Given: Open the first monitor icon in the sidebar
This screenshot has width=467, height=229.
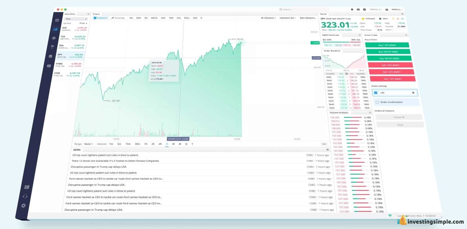Looking at the screenshot, I should coord(57,20).
